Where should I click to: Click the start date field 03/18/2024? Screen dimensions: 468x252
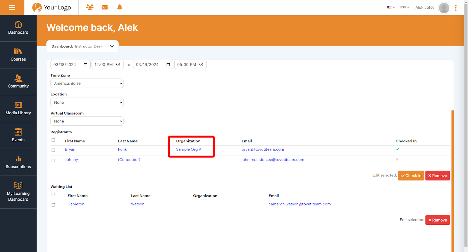[x=70, y=64]
